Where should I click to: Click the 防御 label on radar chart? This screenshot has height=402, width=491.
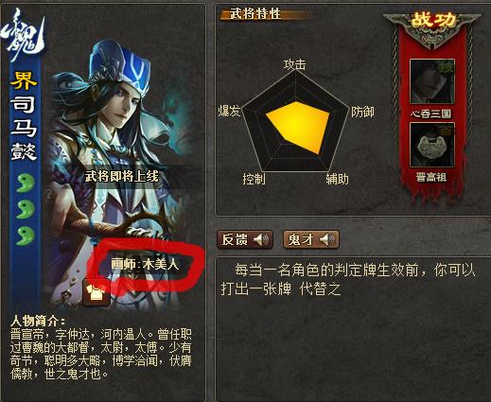point(362,112)
